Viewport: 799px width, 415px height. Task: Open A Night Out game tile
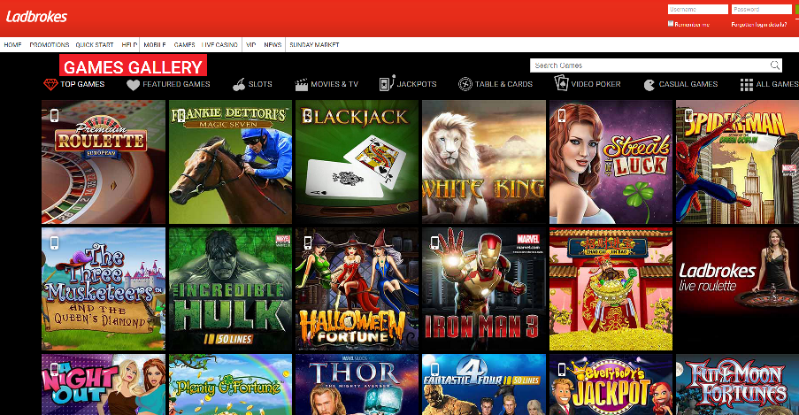[104, 384]
